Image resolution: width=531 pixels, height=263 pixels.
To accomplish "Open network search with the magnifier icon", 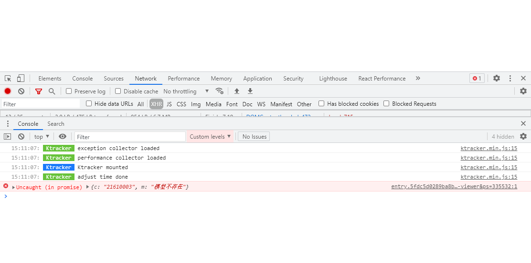I will [52, 91].
